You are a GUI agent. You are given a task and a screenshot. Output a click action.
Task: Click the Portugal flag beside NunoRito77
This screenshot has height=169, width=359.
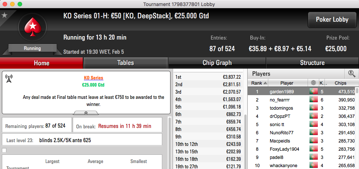coord(313,133)
